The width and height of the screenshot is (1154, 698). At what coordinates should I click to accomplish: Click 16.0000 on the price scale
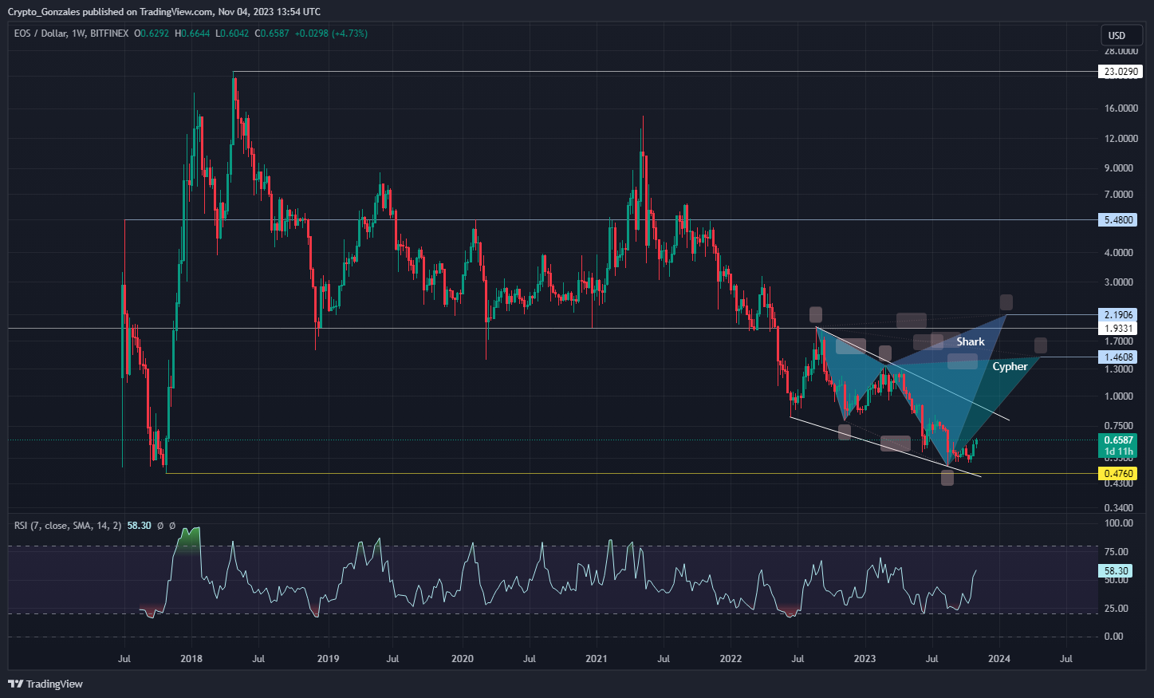coord(1121,108)
